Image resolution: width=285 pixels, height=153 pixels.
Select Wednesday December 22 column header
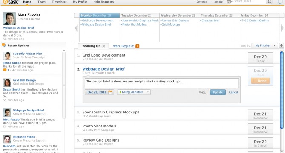(x=179, y=15)
